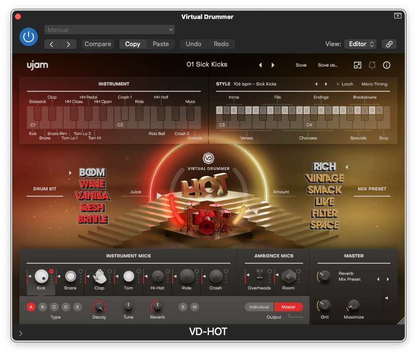Select the LIVE mix preset
This screenshot has height=355, width=417.
(324, 202)
